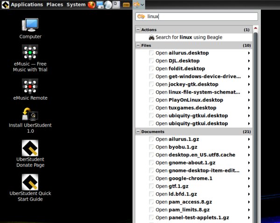Screen dimensions: 280x223
Task: Expand submenu arrow for google-chrome.1
Action: click(x=249, y=178)
